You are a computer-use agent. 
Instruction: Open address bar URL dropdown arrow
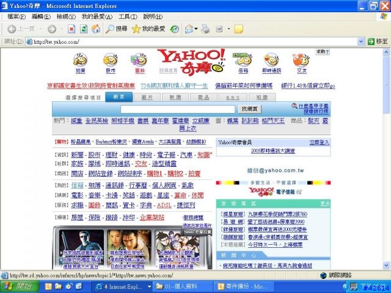coord(360,42)
